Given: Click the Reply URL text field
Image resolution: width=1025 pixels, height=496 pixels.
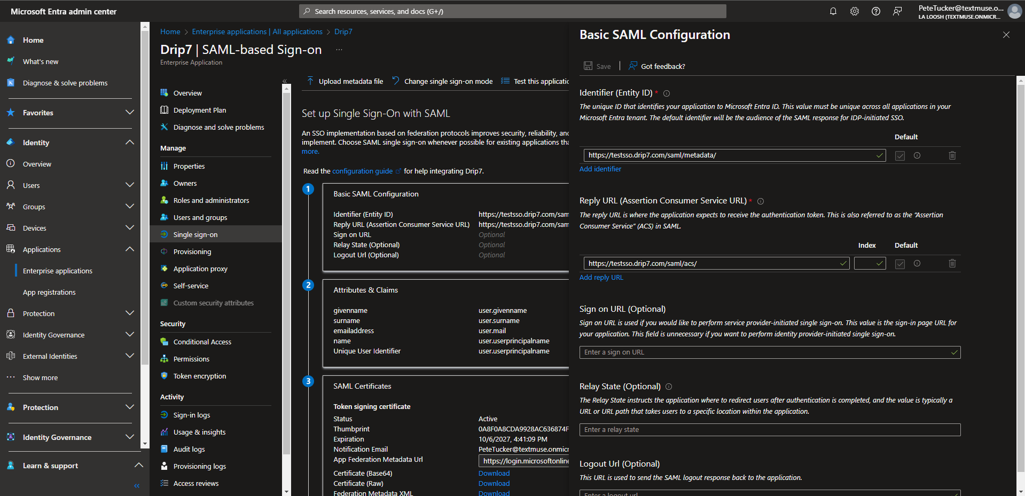Looking at the screenshot, I should click(x=716, y=263).
